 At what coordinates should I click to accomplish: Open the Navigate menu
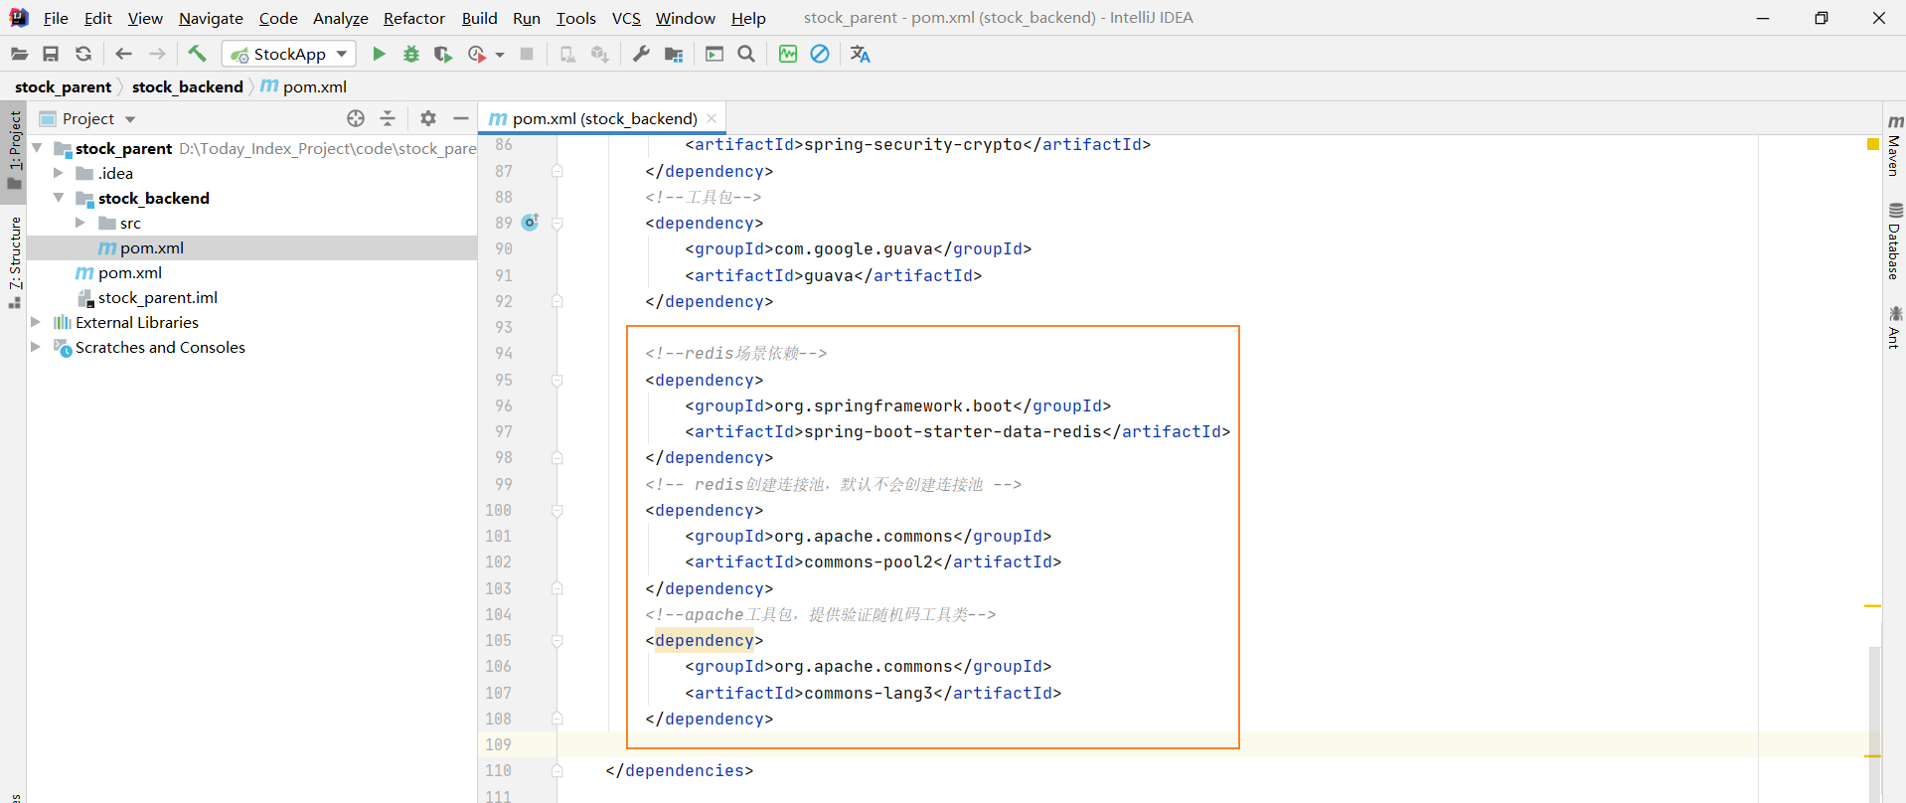pos(211,18)
